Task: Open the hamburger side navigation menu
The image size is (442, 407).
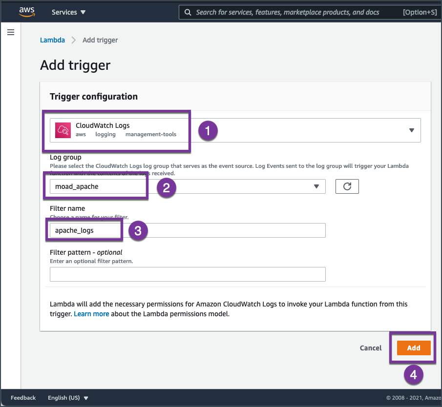Action: click(x=11, y=32)
